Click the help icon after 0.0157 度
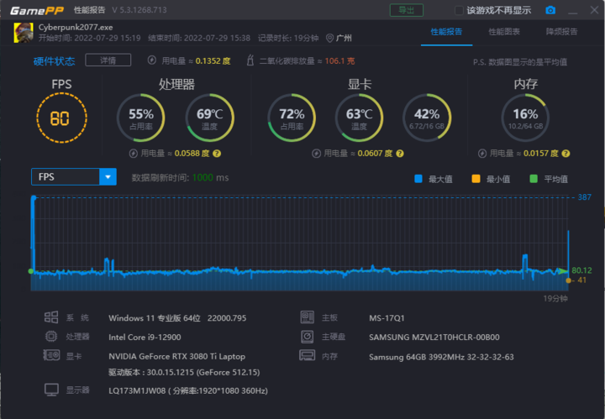605x419 pixels. [566, 154]
